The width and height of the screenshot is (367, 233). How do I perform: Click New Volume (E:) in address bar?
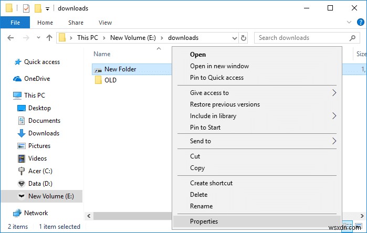coord(133,38)
